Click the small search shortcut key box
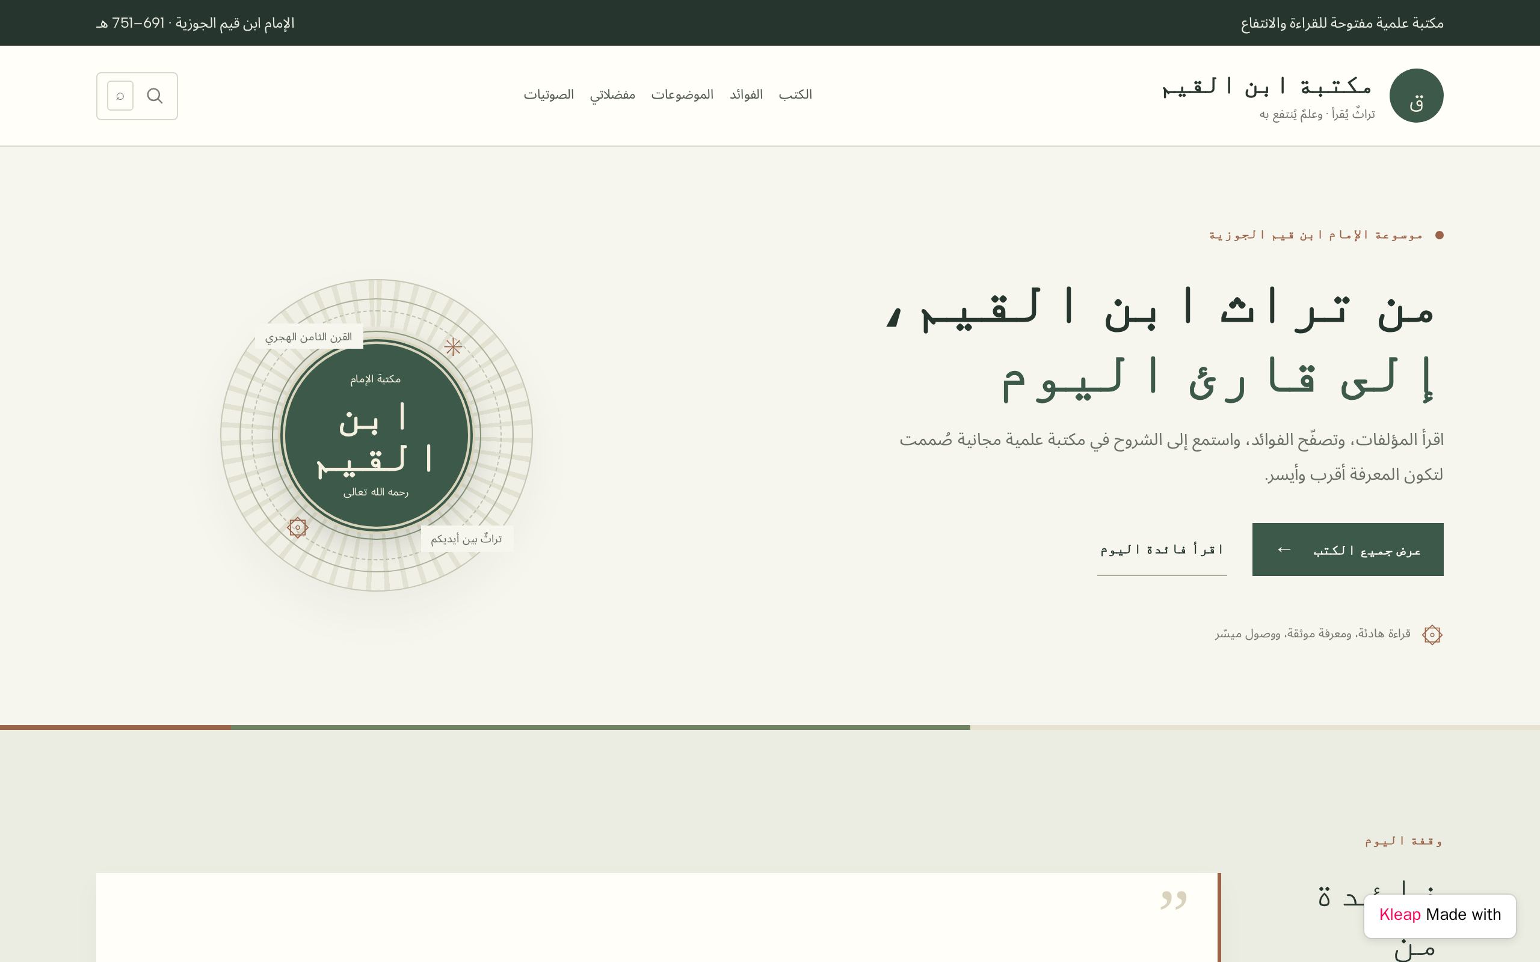The image size is (1540, 962). pos(120,96)
